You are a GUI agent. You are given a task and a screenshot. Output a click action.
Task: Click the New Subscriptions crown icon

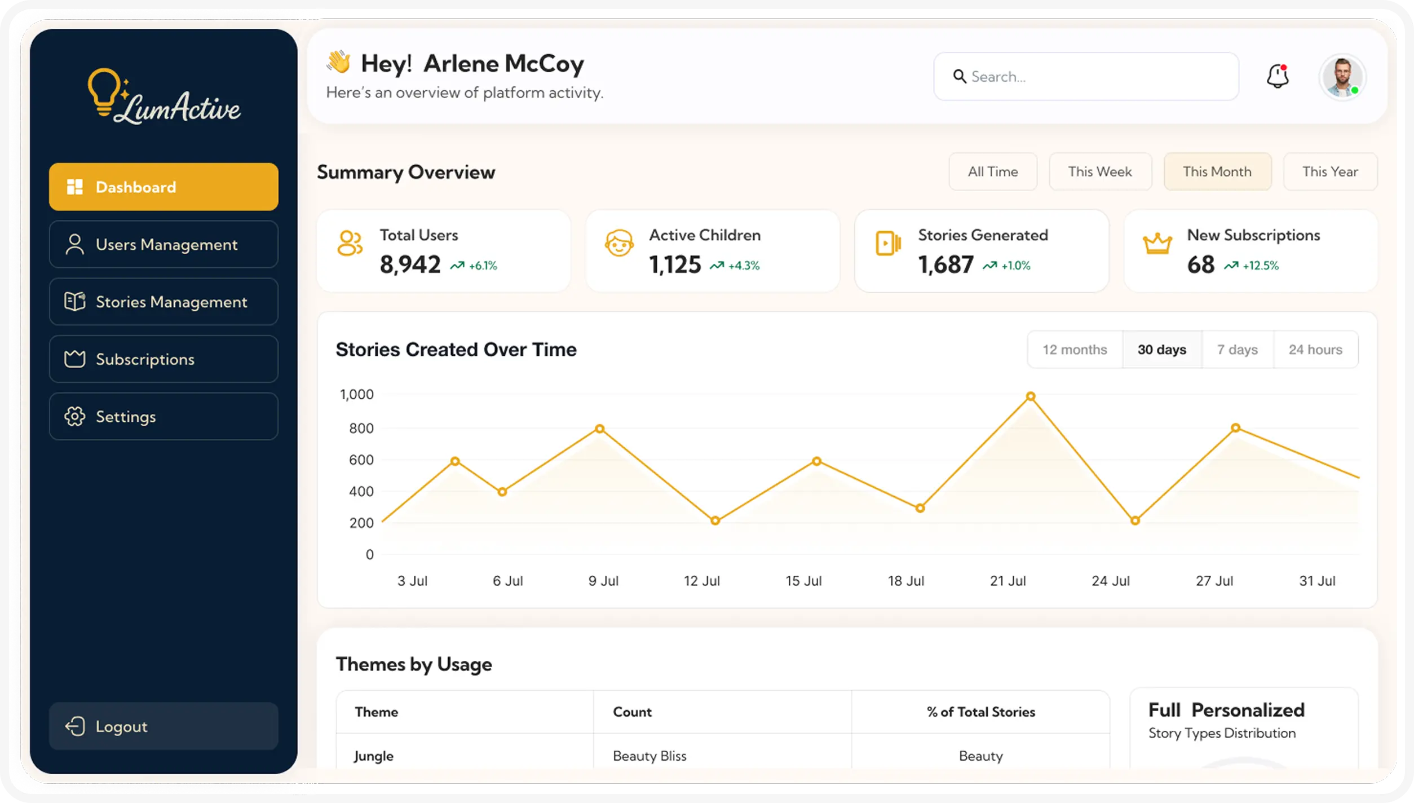pyautogui.click(x=1157, y=244)
